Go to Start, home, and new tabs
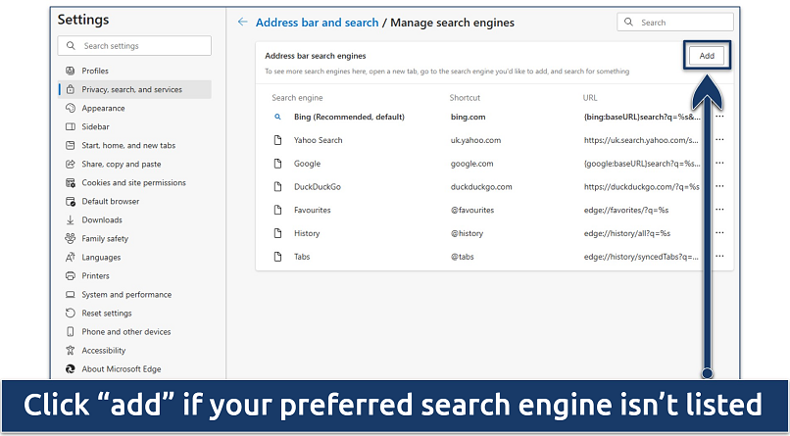The width and height of the screenshot is (790, 436). pos(128,146)
